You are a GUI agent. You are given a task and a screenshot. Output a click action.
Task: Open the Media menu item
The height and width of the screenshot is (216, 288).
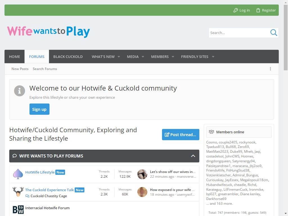(x=133, y=57)
